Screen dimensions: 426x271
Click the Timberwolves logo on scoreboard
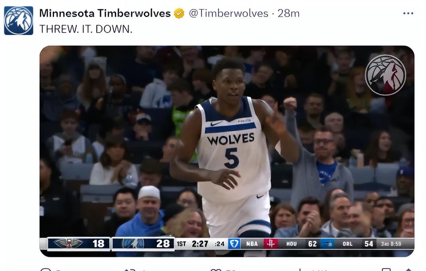coord(133,244)
